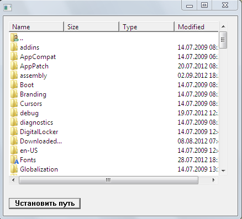
Task: Select the addins folder name
Action: point(29,47)
